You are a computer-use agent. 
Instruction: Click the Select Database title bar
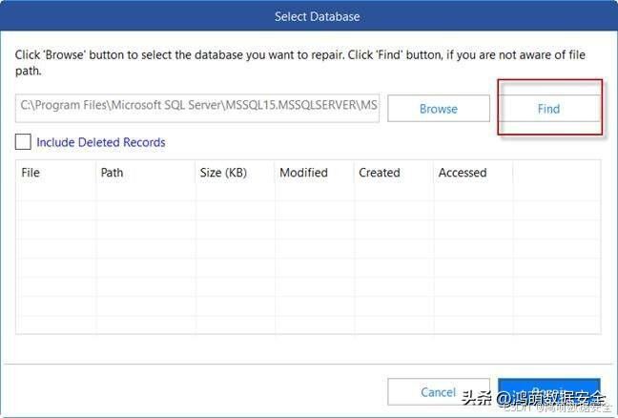coord(309,16)
